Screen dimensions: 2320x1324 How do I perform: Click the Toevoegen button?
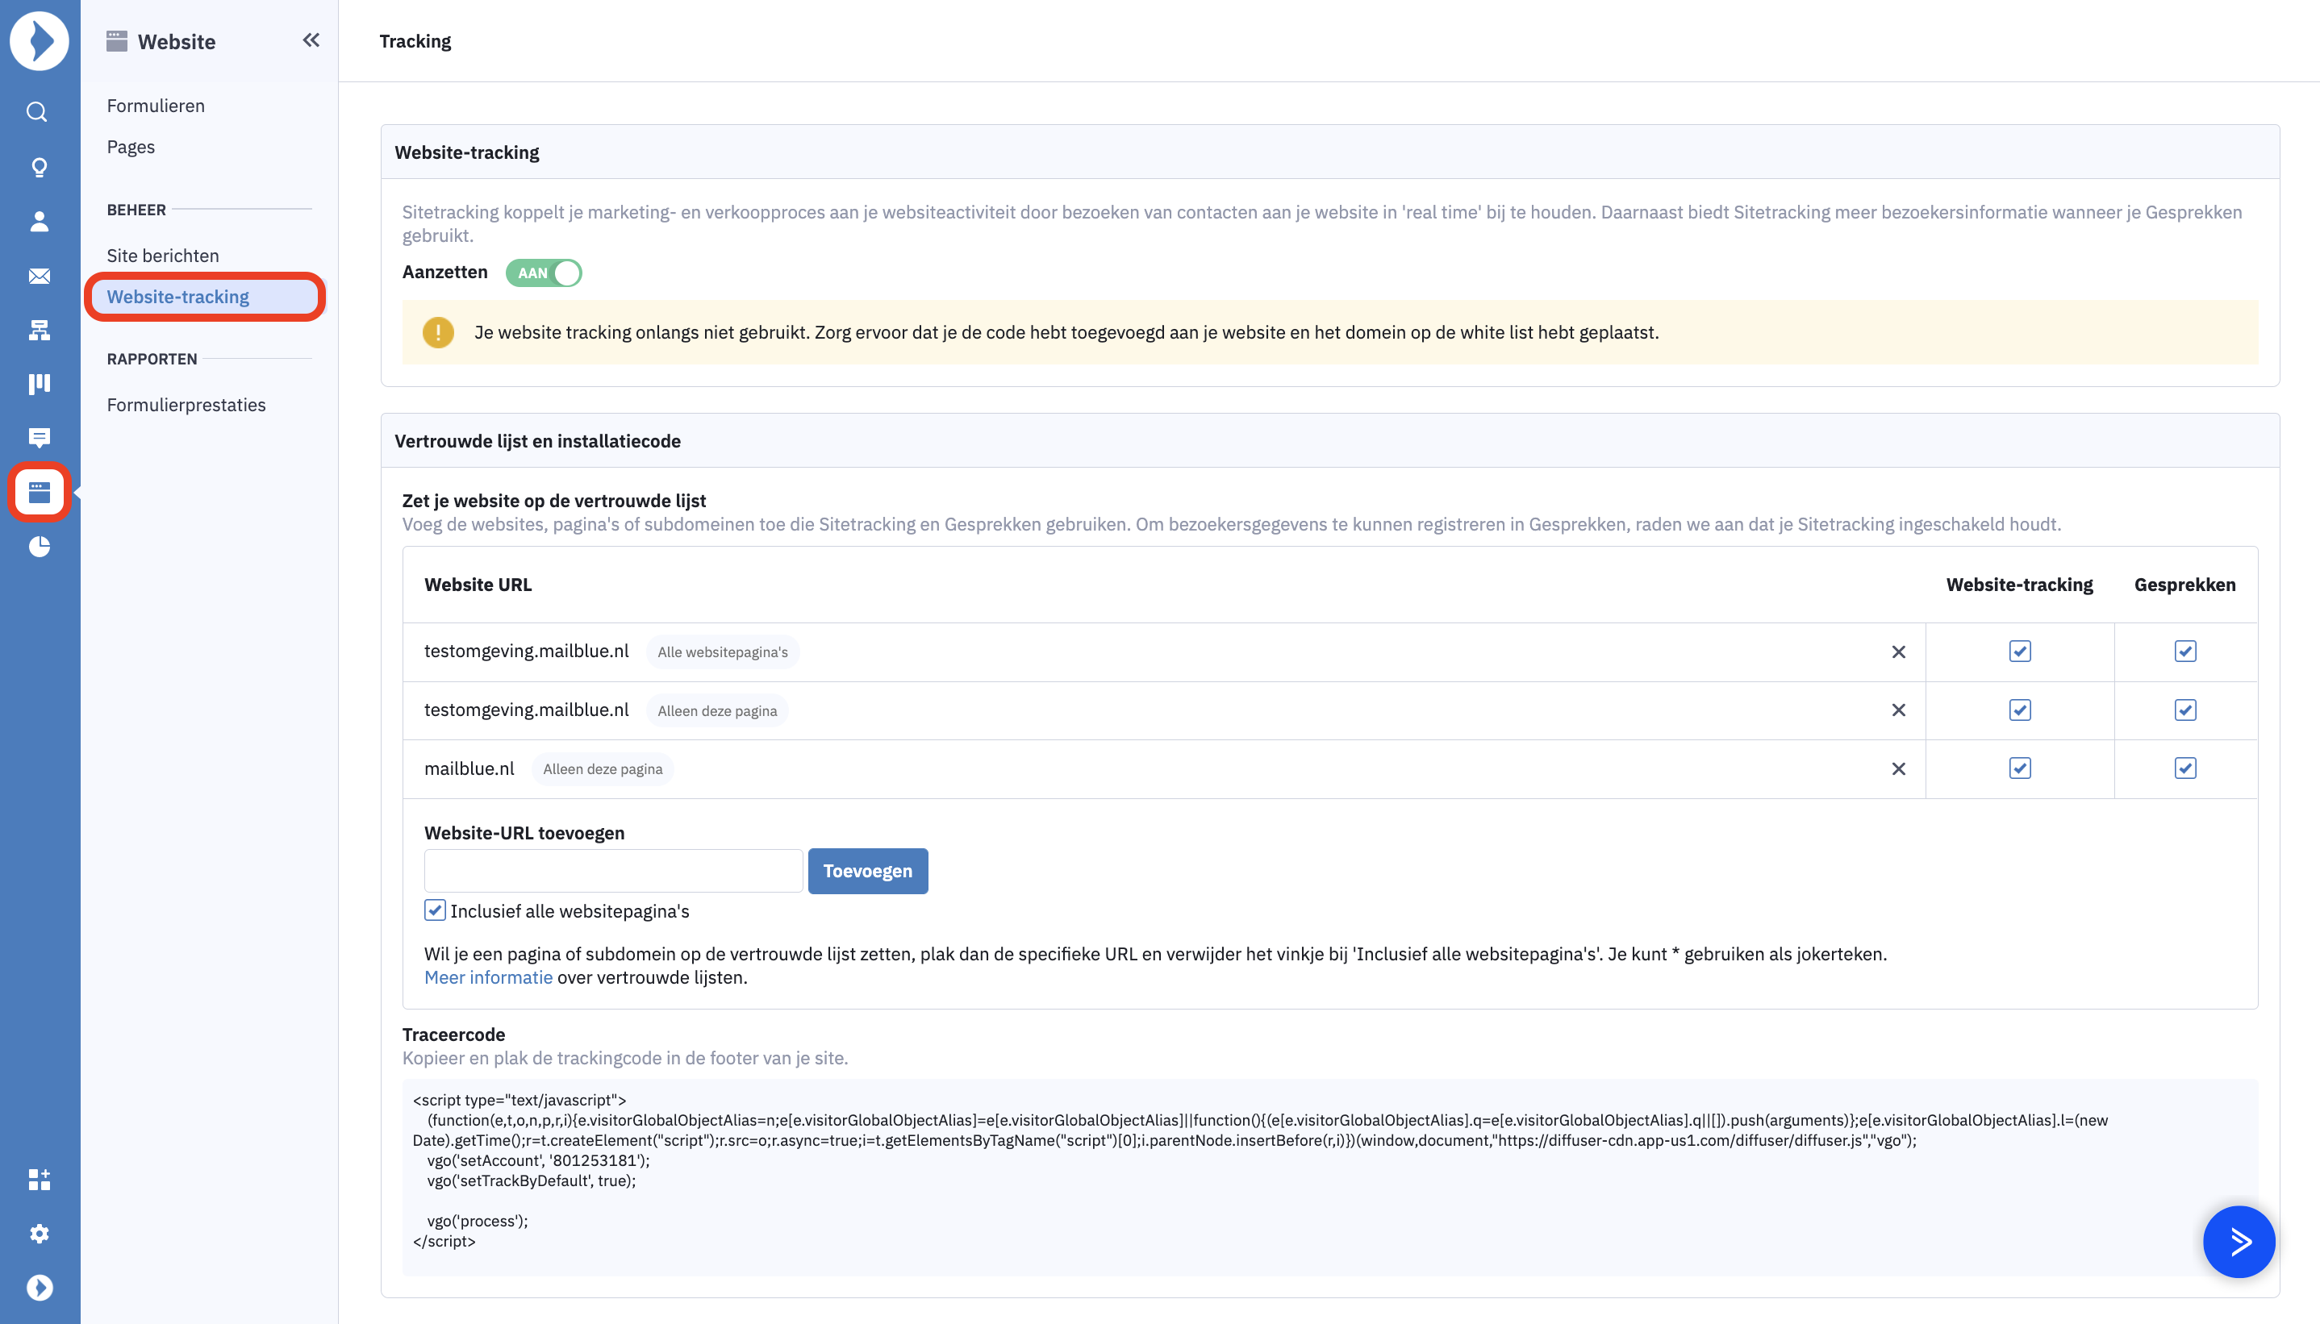(x=868, y=871)
